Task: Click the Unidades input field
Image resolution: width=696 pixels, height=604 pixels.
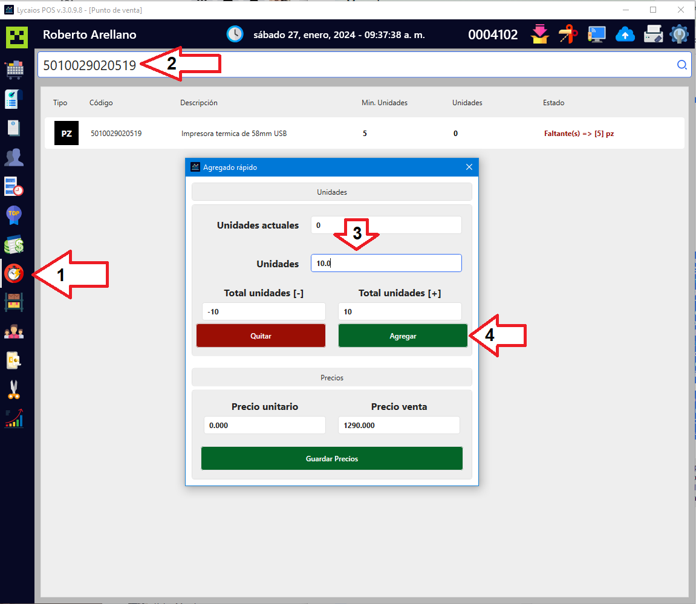Action: 386,263
